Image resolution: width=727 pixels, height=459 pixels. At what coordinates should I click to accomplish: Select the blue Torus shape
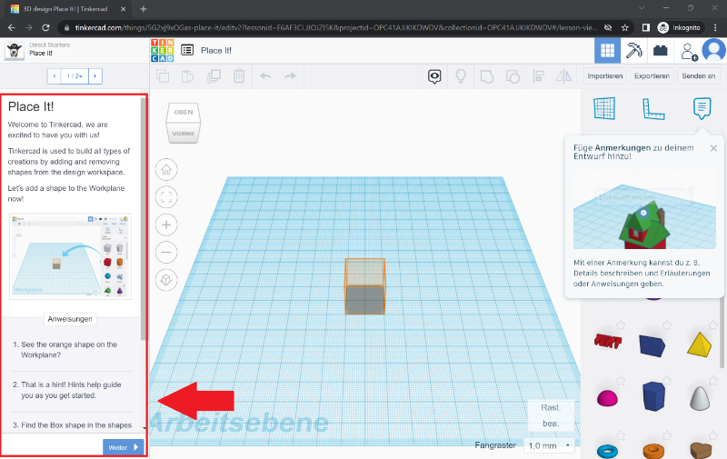click(607, 450)
